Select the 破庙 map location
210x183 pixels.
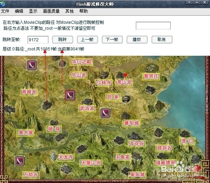coord(54,129)
